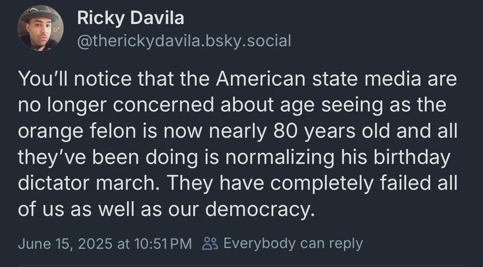Viewport: 483px width, 267px height.
Task: Click the post line starting "You'll notice"
Action: click(237, 79)
